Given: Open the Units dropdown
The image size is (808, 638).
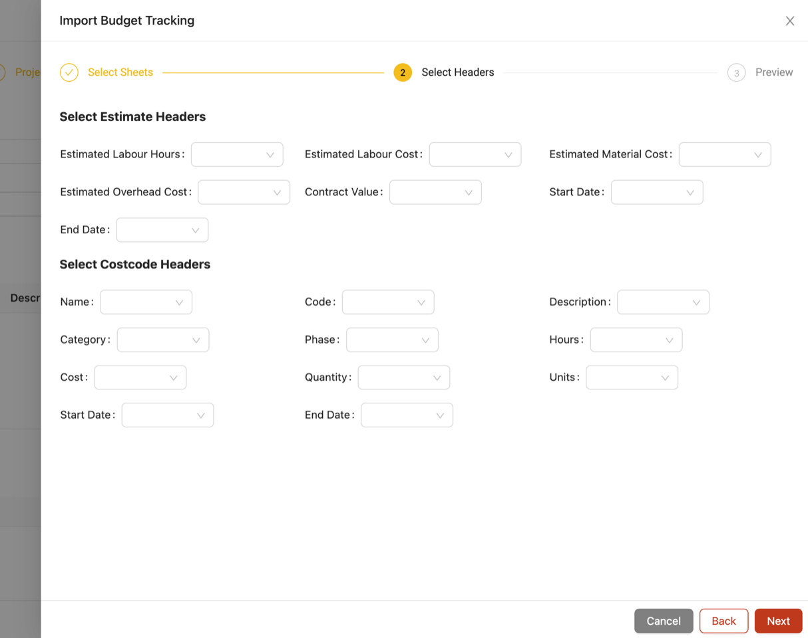Looking at the screenshot, I should pyautogui.click(x=632, y=377).
